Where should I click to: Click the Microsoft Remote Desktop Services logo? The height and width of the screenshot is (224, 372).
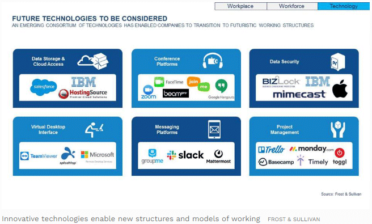98,156
